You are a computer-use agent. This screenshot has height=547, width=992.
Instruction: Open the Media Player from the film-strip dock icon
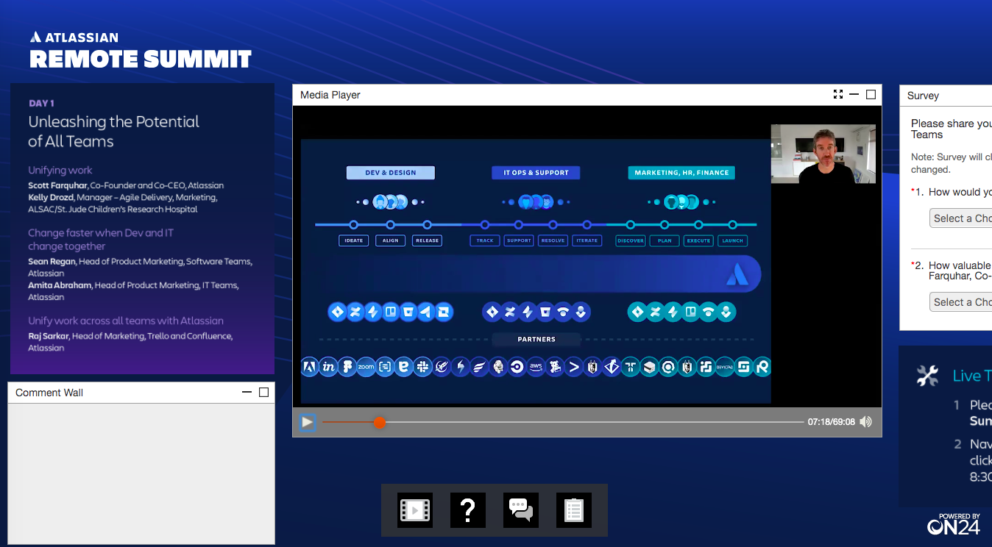click(415, 510)
